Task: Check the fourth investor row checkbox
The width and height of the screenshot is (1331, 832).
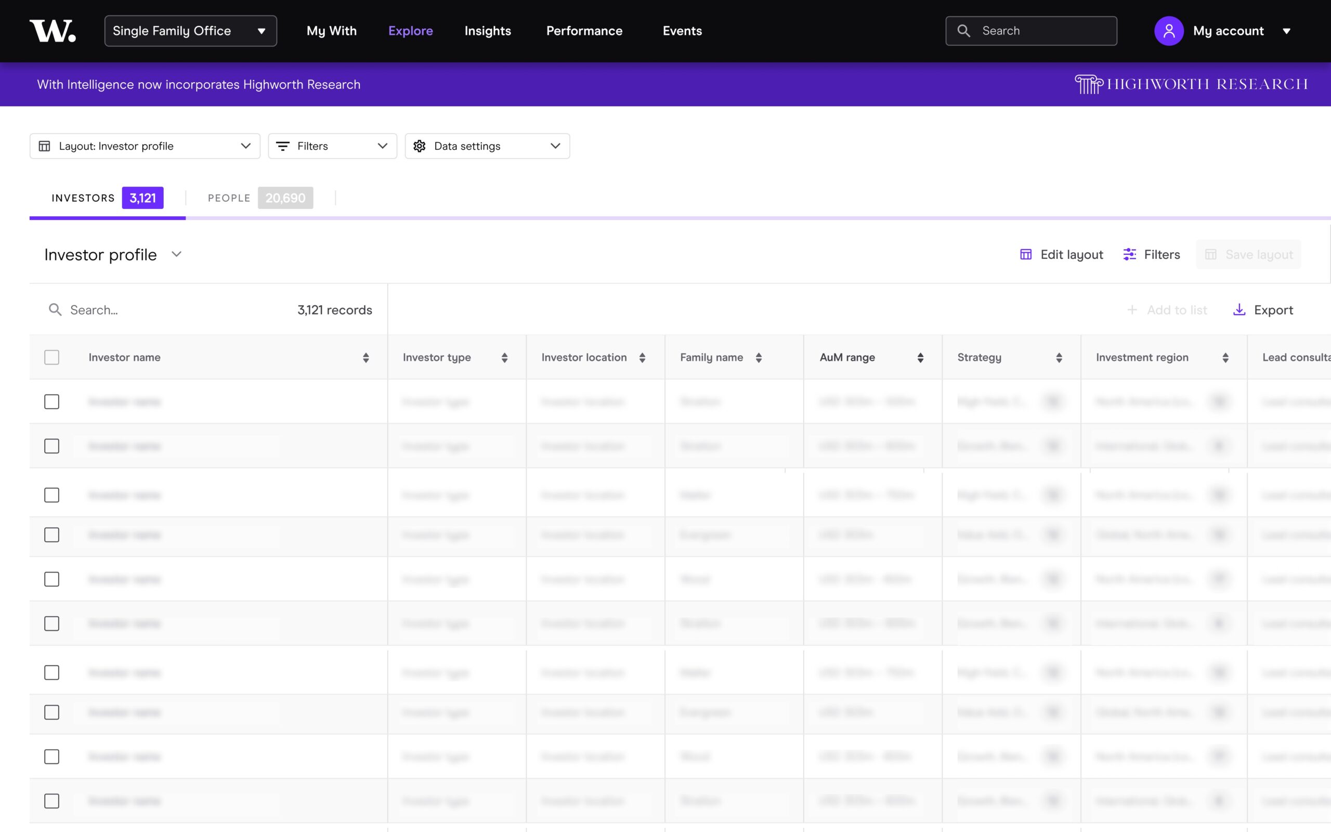Action: click(x=51, y=535)
